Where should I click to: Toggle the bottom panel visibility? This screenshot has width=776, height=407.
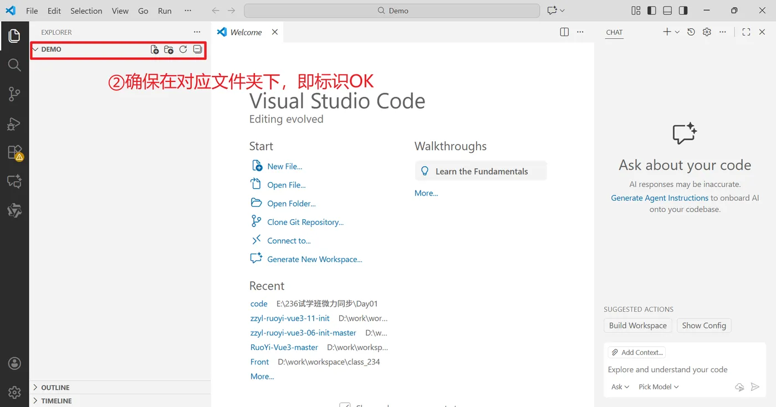click(667, 11)
